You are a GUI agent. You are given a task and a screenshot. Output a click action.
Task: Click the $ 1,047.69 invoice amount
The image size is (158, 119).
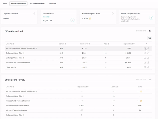(x=47, y=21)
